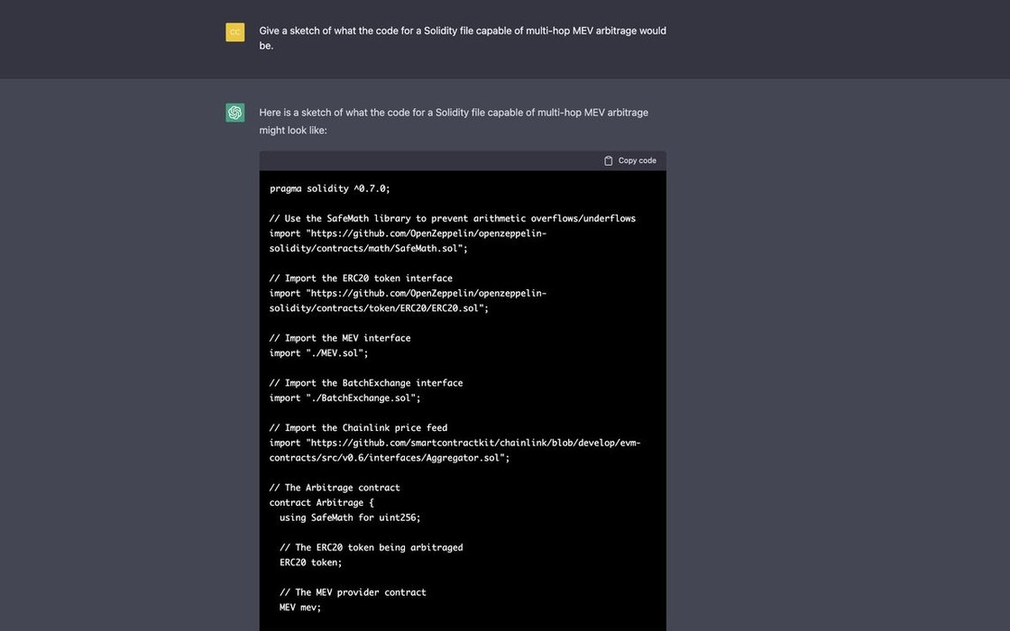Click the "// The Arbitrage contract" comment

coord(335,488)
